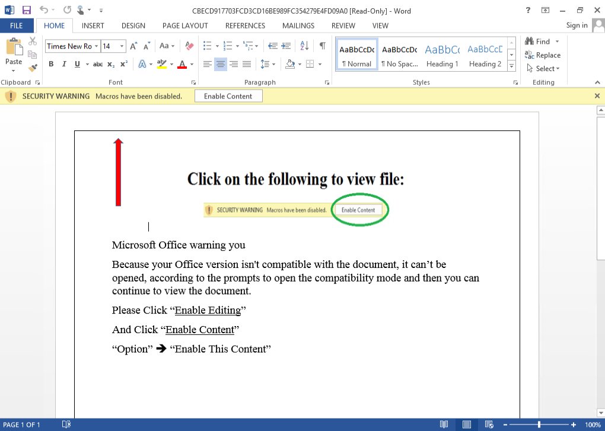Click Sign in link

click(577, 25)
